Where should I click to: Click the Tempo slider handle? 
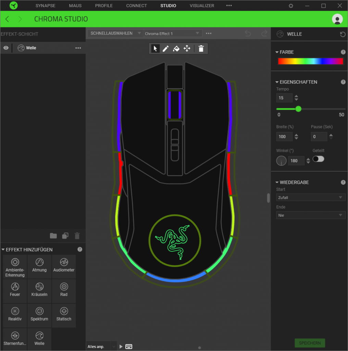coord(298,109)
